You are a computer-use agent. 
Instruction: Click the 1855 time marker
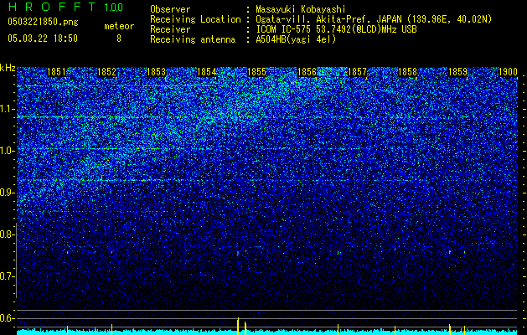[x=256, y=72]
